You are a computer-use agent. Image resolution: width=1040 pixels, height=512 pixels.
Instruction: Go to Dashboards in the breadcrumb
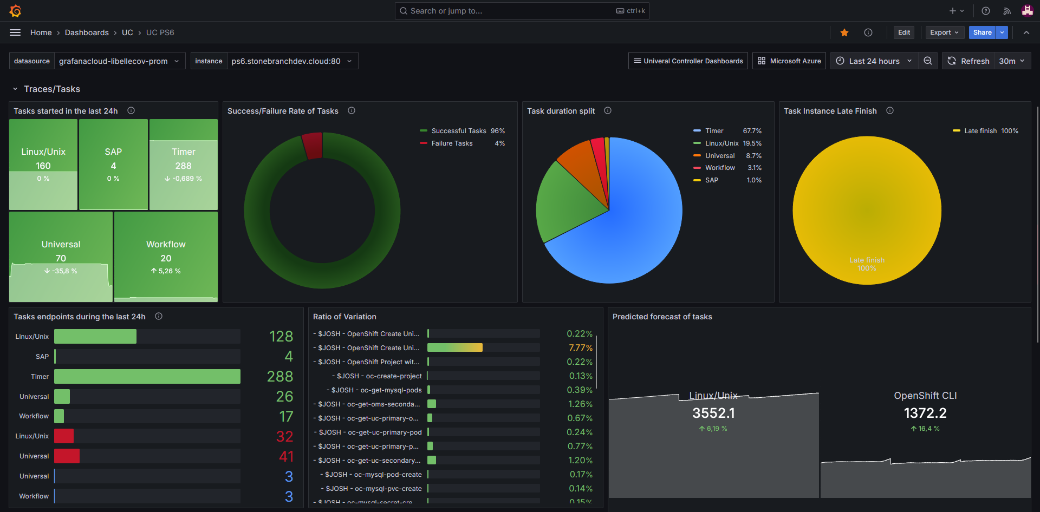[87, 32]
